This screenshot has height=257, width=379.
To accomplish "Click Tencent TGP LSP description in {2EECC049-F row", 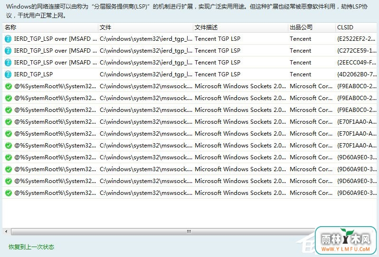I will [x=218, y=63].
